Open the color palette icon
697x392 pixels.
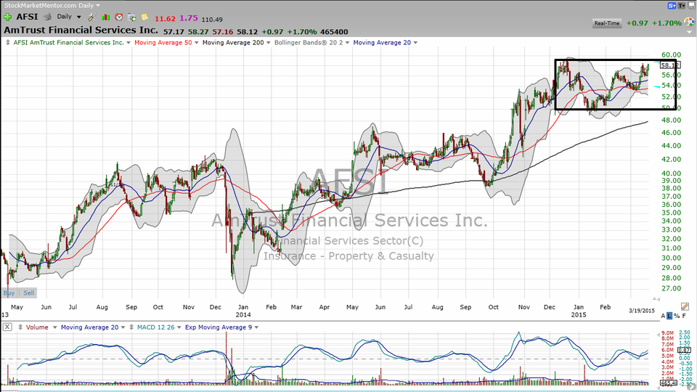tap(689, 23)
